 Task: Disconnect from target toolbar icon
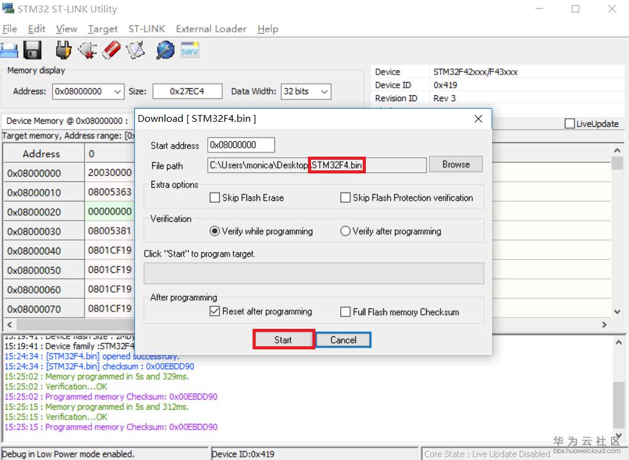[88, 50]
